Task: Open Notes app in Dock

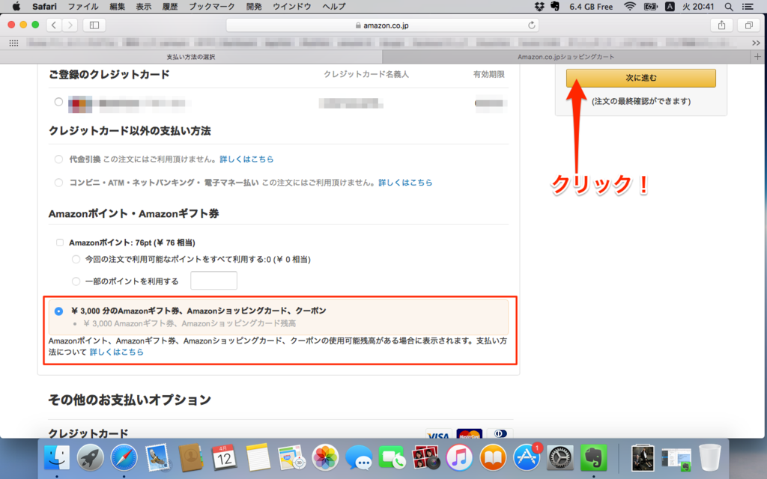Action: [x=258, y=458]
